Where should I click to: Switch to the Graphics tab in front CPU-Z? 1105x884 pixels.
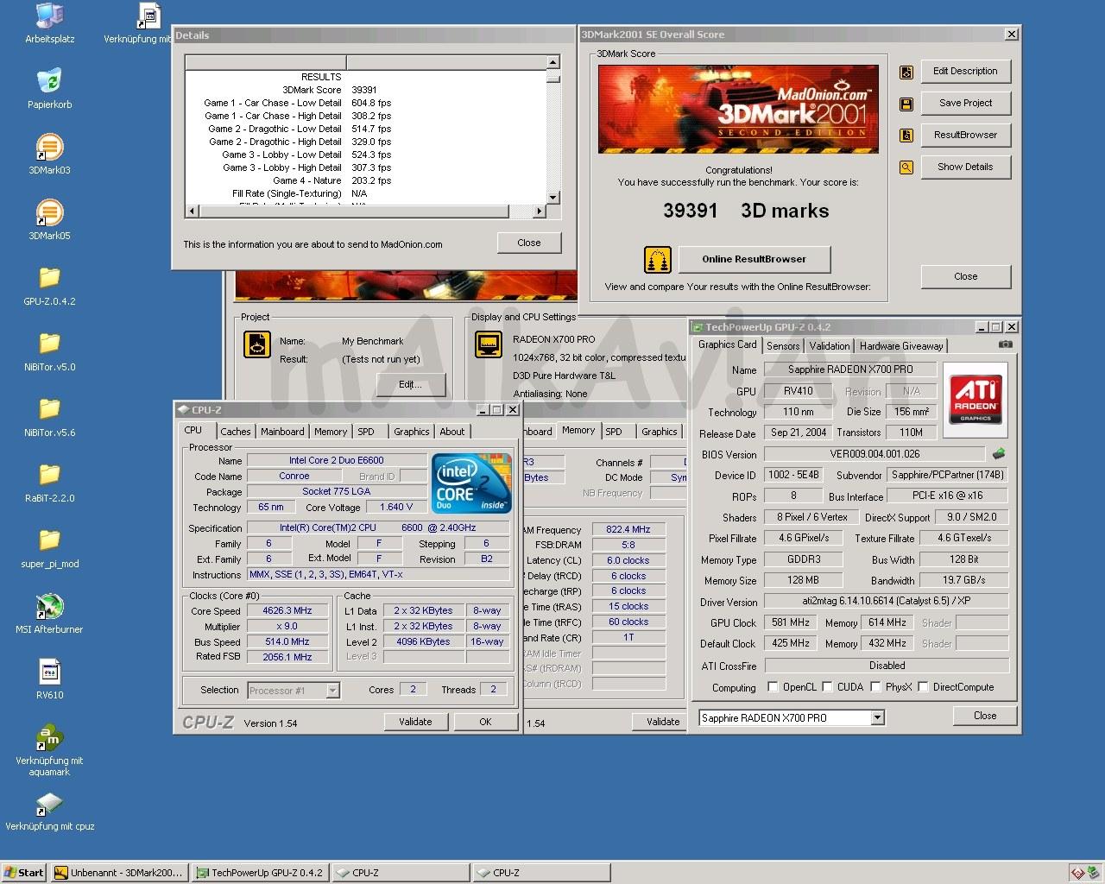point(412,432)
